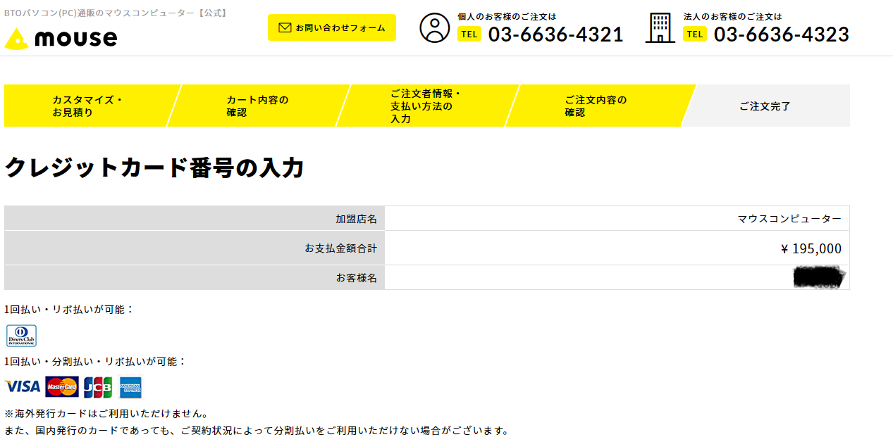
Task: Click the お客様名 label cell
Action: (x=195, y=277)
